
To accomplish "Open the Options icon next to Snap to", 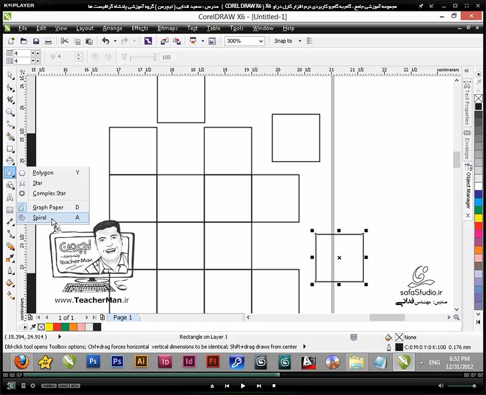I will [x=309, y=41].
